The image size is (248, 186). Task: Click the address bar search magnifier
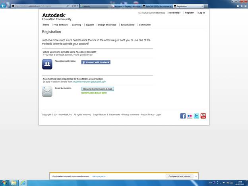point(68,6)
